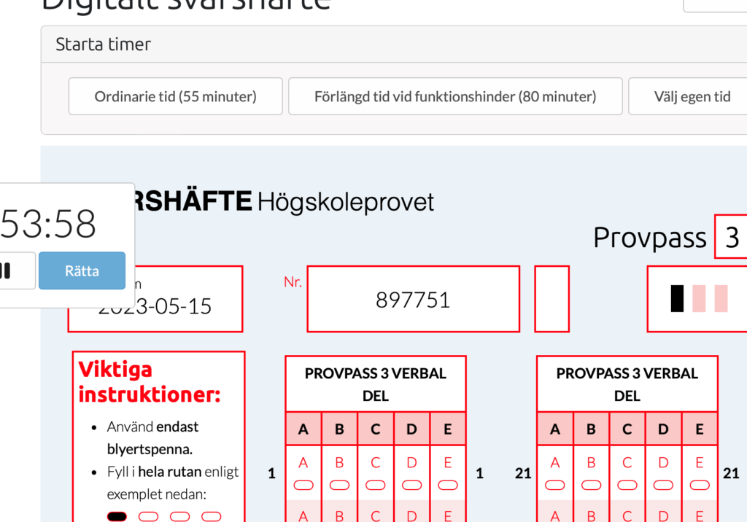Click the empty red box beside Nr. field

(x=551, y=299)
